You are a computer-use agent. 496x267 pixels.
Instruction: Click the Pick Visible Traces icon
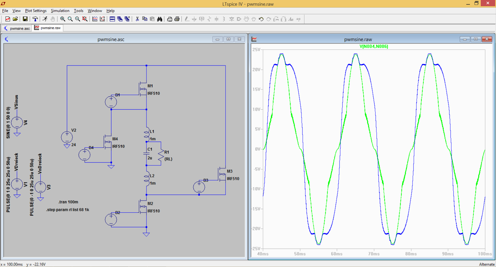pos(95,19)
